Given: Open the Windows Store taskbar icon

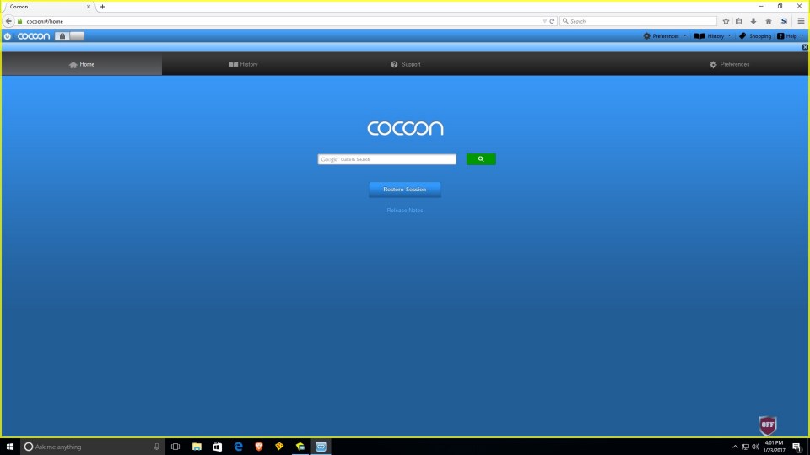Looking at the screenshot, I should (x=218, y=447).
